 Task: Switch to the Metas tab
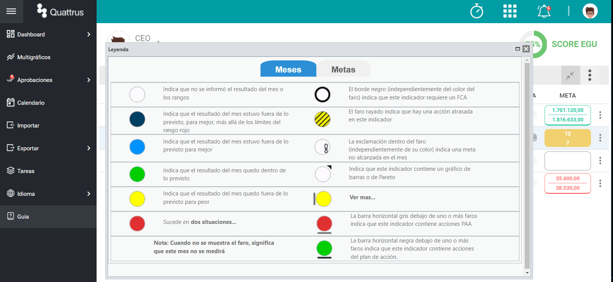point(343,69)
